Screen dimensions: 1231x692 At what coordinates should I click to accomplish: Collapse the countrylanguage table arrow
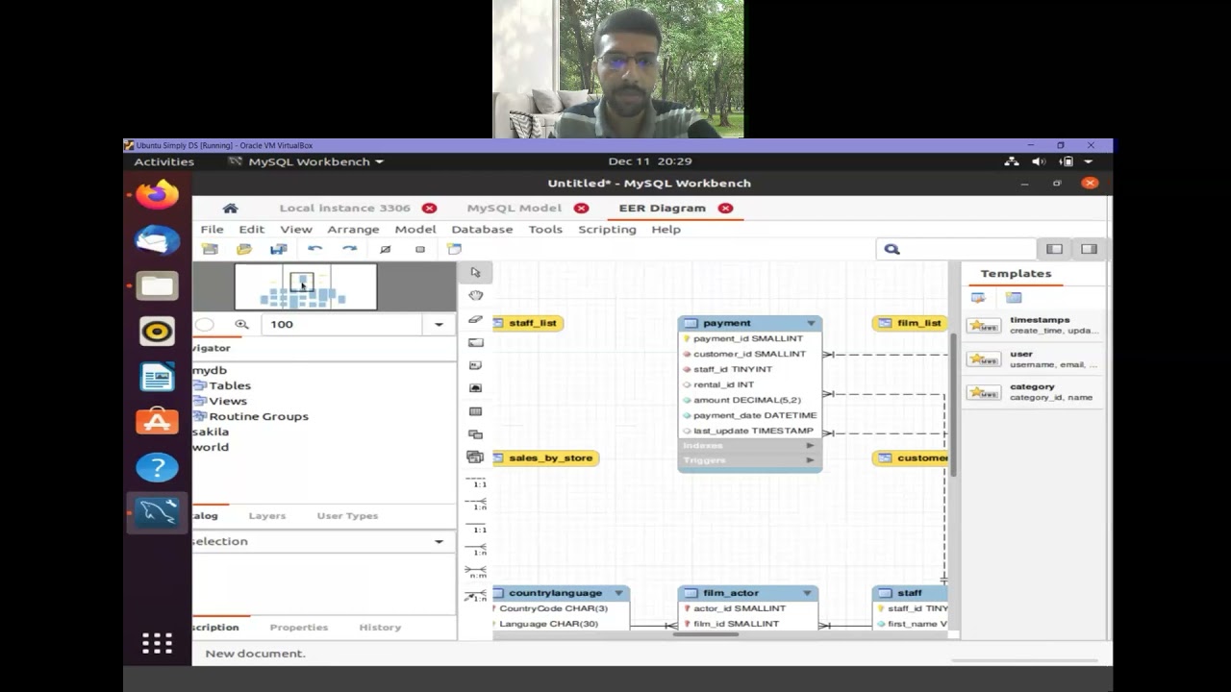[x=618, y=593]
